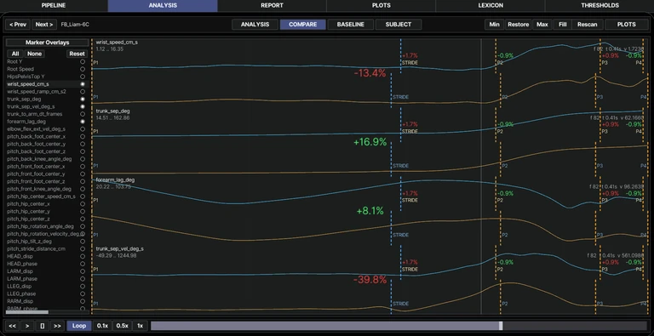Set playback speed to 0.5x

(x=123, y=326)
